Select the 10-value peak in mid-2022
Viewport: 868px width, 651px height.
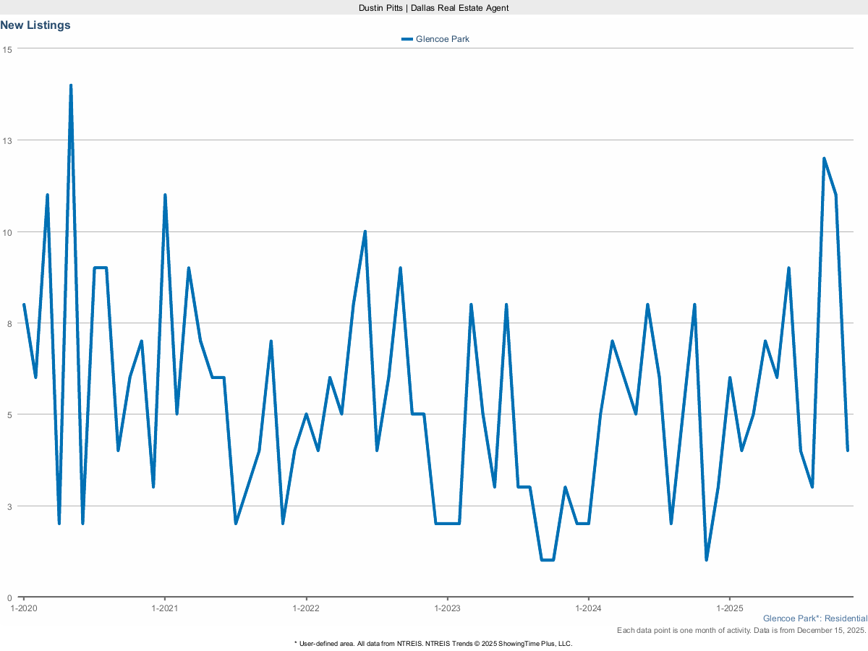tap(365, 231)
